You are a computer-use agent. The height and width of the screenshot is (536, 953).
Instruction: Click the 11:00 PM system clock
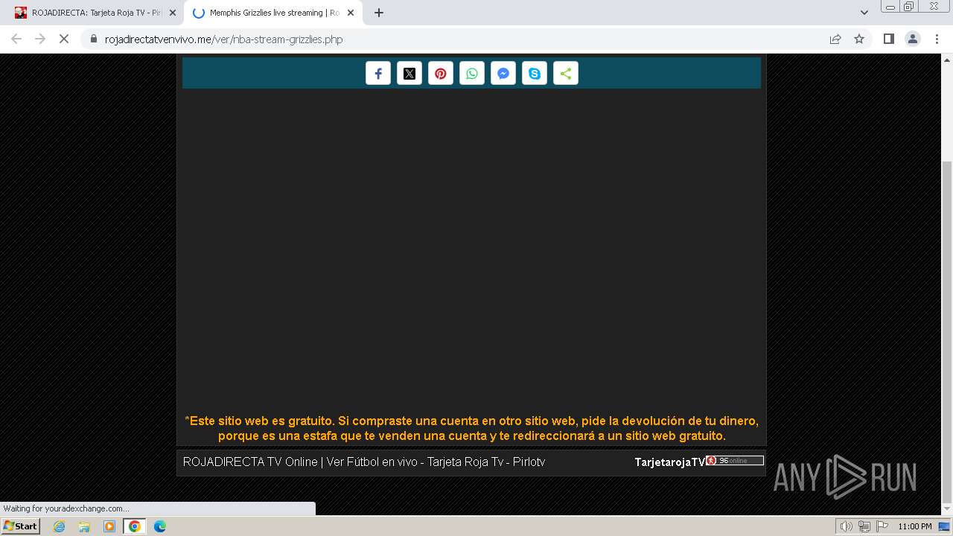click(x=914, y=526)
